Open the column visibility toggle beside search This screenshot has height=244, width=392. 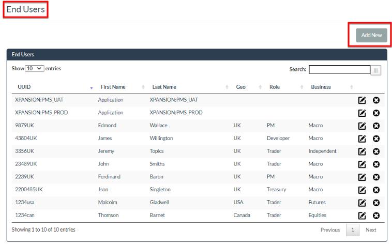point(376,70)
